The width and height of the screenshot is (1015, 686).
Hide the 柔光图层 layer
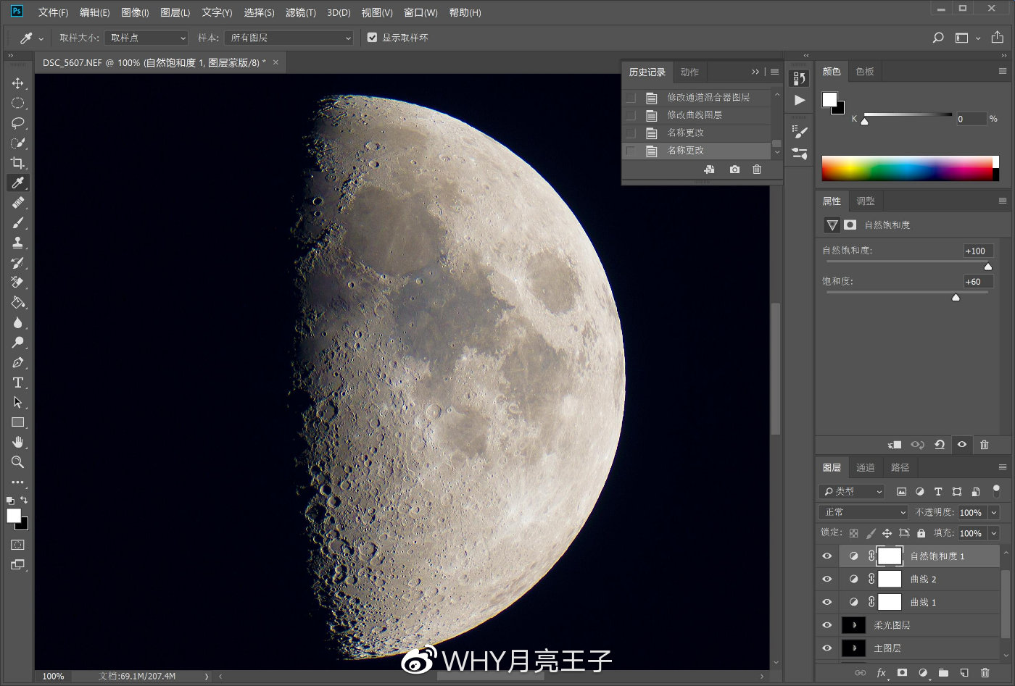[x=826, y=625]
